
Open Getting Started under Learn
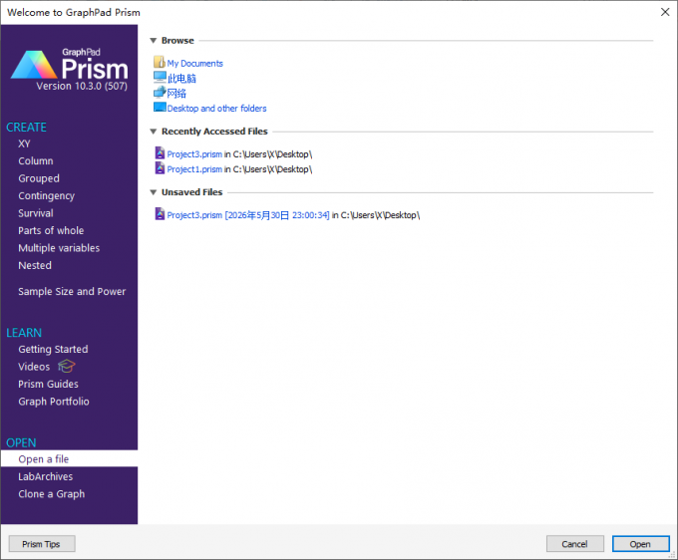pos(53,349)
